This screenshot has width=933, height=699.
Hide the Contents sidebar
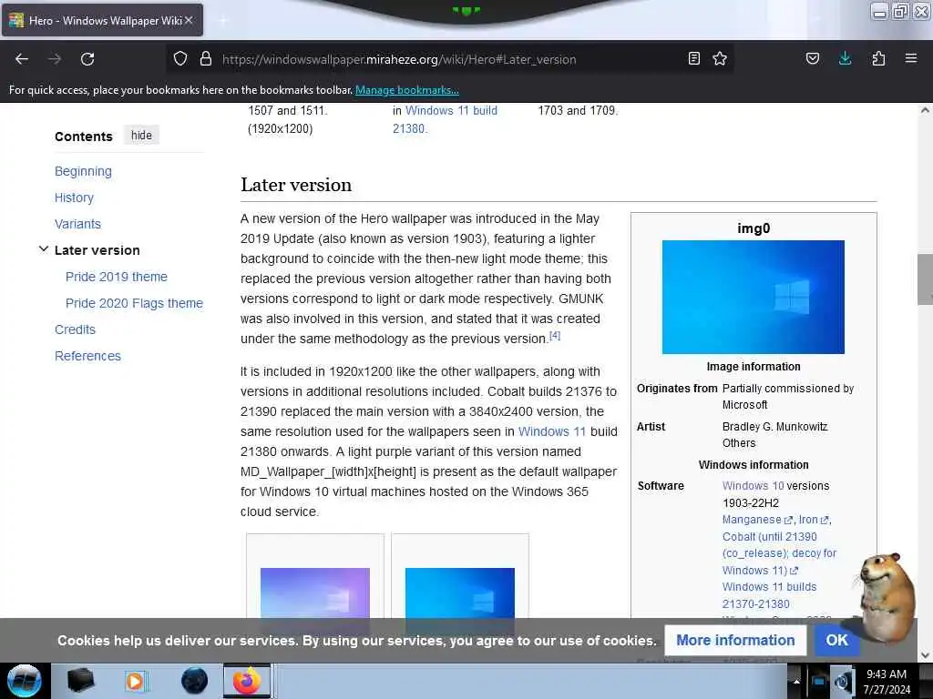pyautogui.click(x=141, y=136)
